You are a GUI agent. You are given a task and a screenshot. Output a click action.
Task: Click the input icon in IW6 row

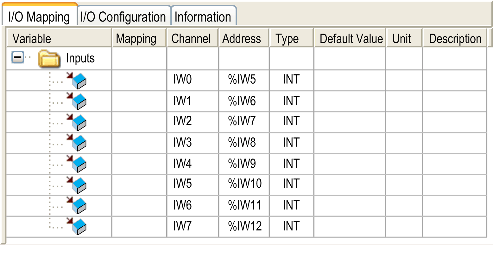point(77,206)
